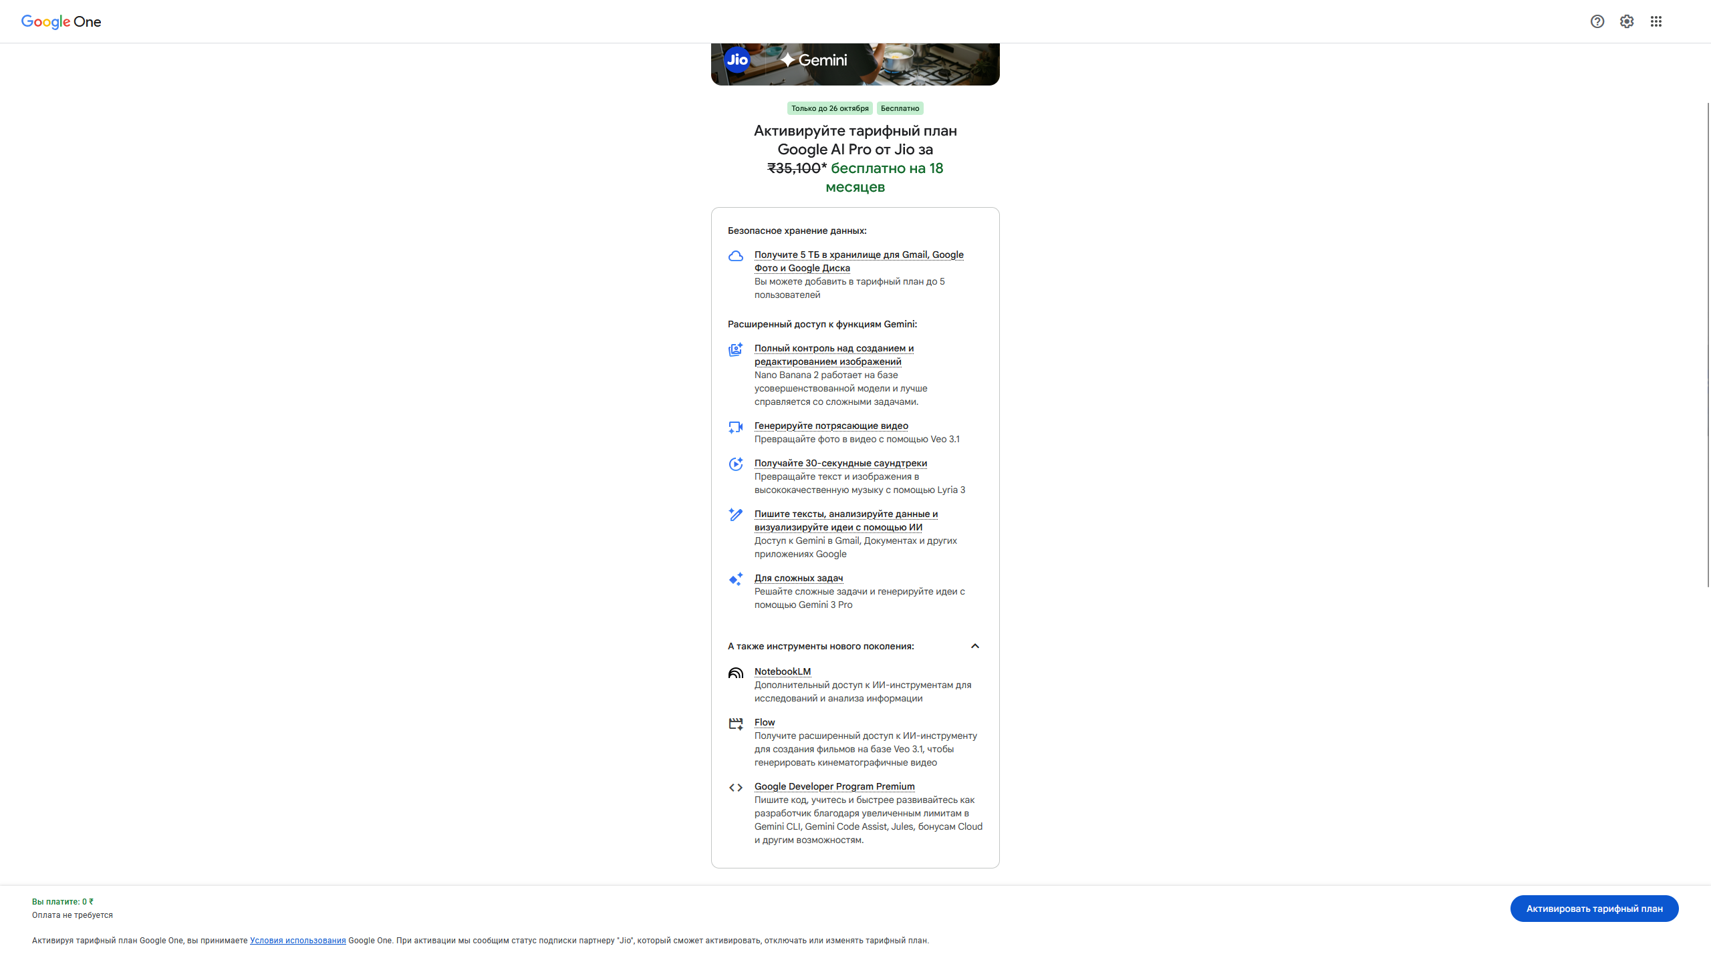Click the "Безопасное хранение данных" heading
Viewport: 1711px width, 962px height.
(x=797, y=230)
